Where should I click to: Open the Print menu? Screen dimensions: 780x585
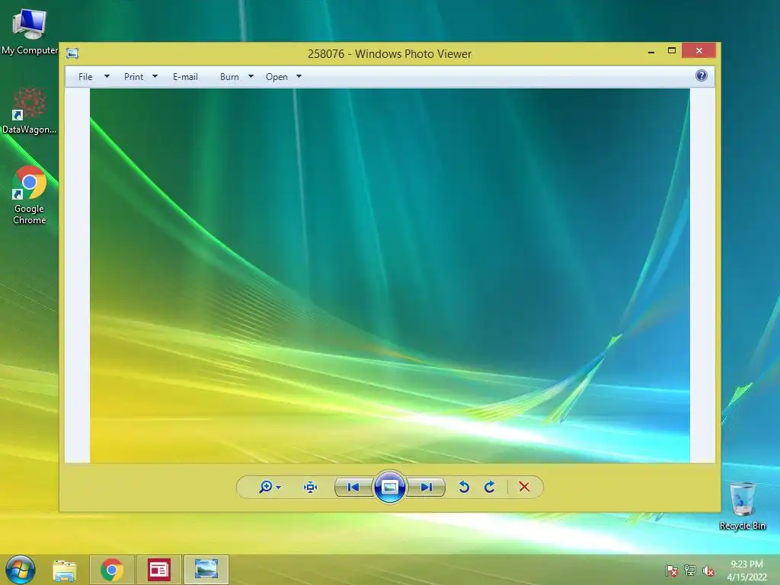pos(134,77)
